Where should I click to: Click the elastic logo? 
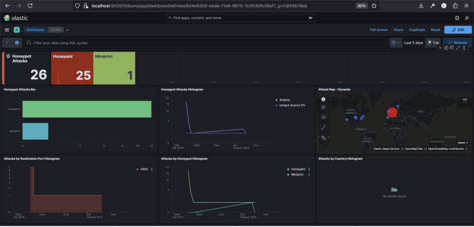point(16,18)
